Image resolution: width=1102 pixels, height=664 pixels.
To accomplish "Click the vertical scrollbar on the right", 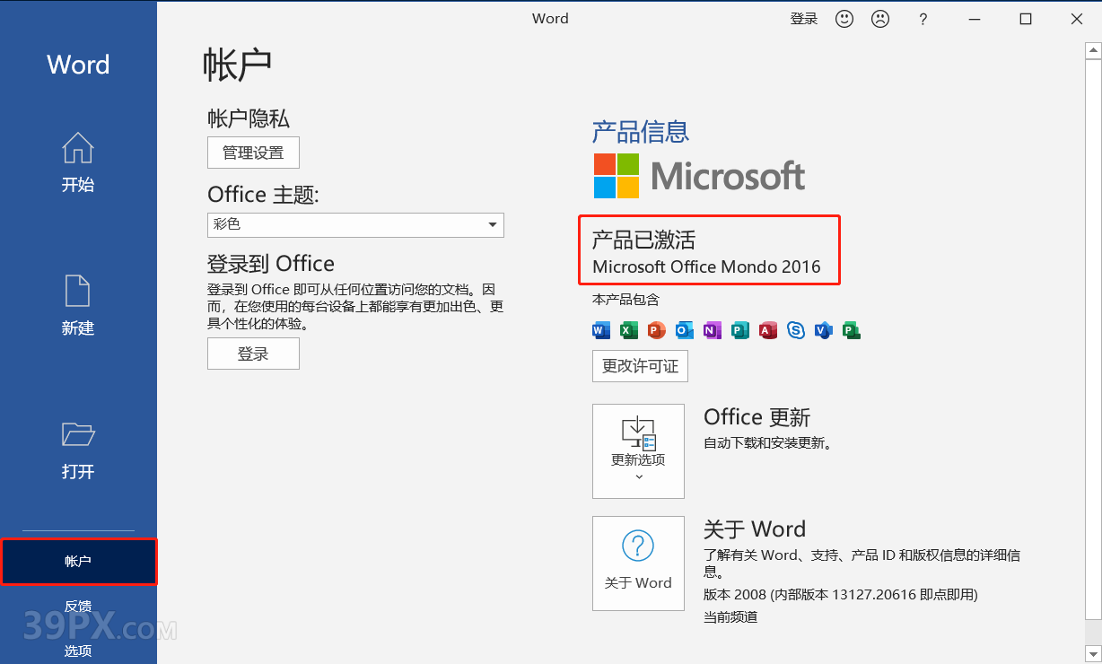I will point(1094,341).
